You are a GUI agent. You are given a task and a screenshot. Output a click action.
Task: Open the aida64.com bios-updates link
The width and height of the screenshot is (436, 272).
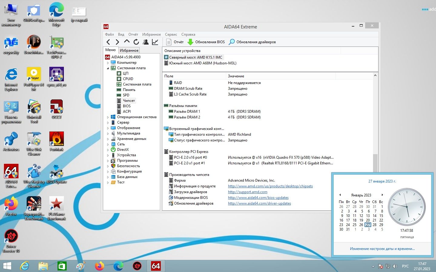tap(258, 198)
